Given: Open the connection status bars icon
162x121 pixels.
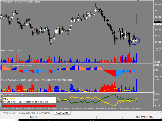Looking at the screenshot, I should [x=138, y=117].
